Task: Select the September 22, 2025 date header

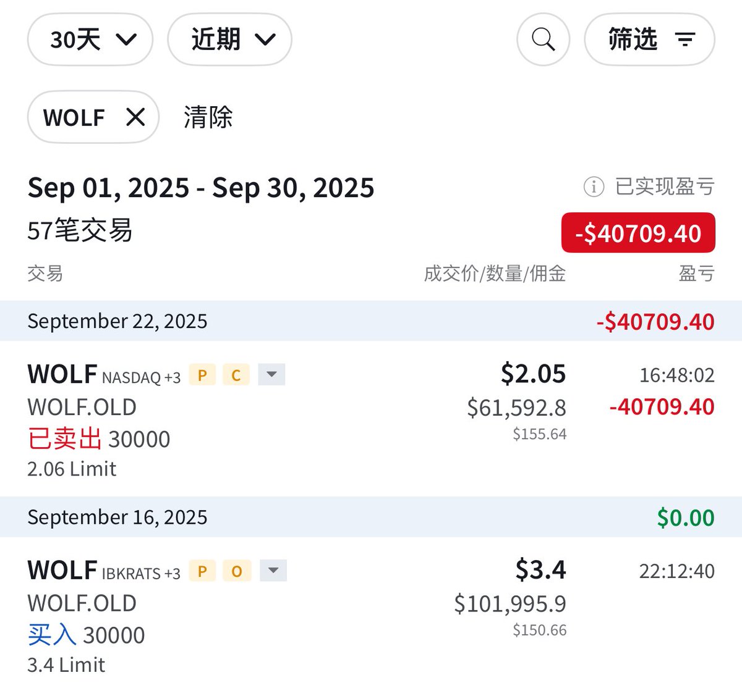Action: coord(117,321)
